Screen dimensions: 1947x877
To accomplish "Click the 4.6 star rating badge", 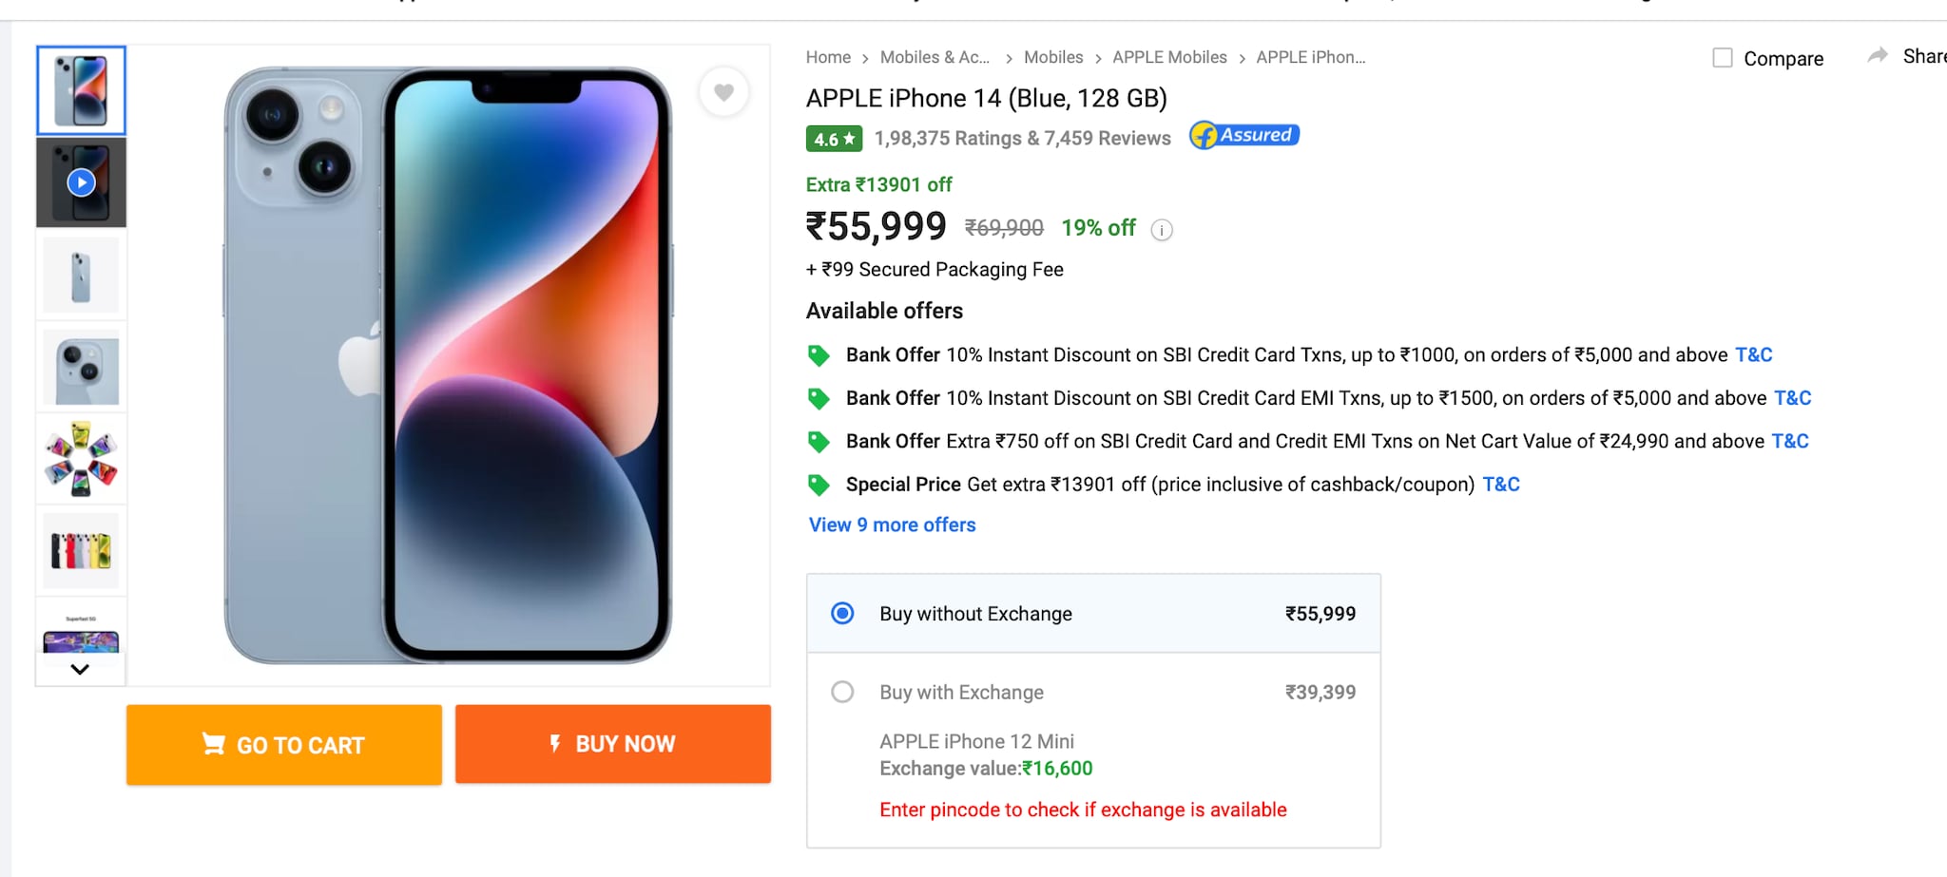I will click(834, 139).
